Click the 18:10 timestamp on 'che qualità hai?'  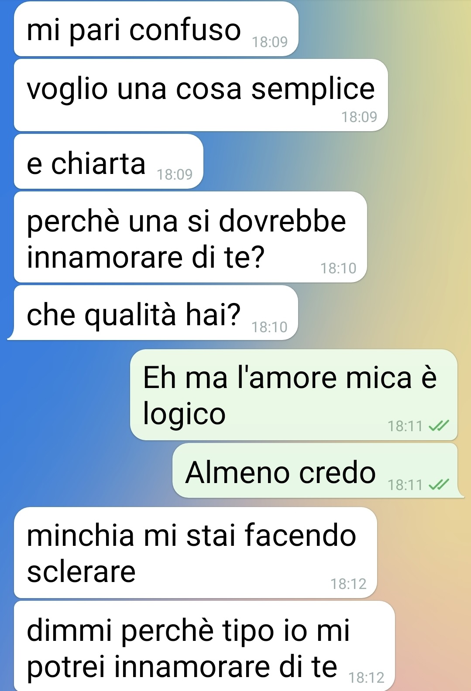[x=269, y=327]
